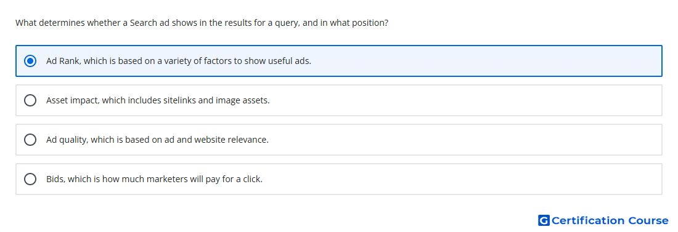Viewport: 678px width, 232px height.
Task: Select the Ad quality radio button
Action: click(x=30, y=140)
